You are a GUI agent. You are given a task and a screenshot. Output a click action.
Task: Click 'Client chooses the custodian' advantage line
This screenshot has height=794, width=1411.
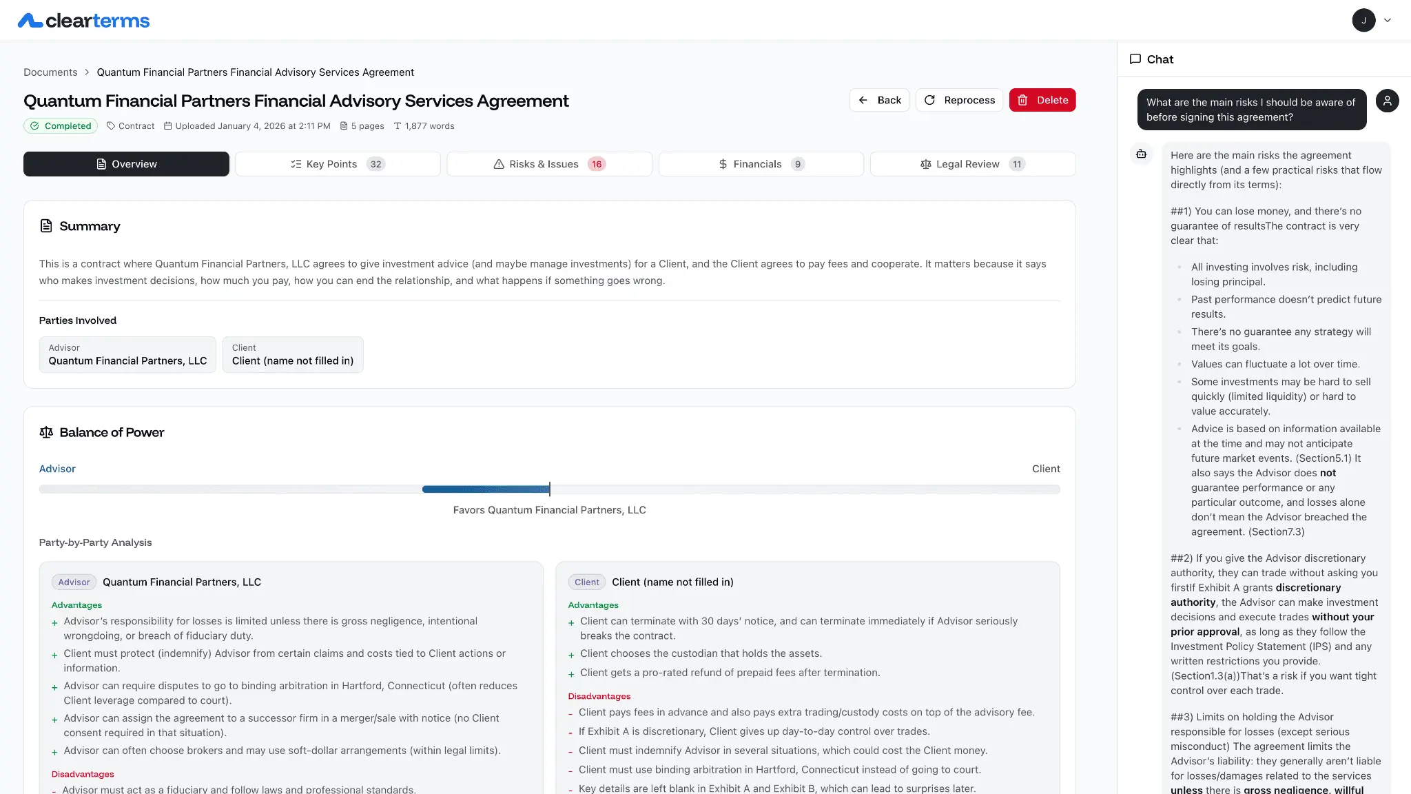[x=701, y=653]
